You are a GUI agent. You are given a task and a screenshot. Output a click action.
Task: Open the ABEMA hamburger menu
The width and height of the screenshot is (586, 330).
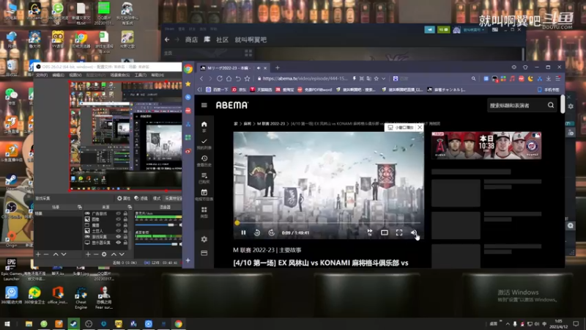204,105
